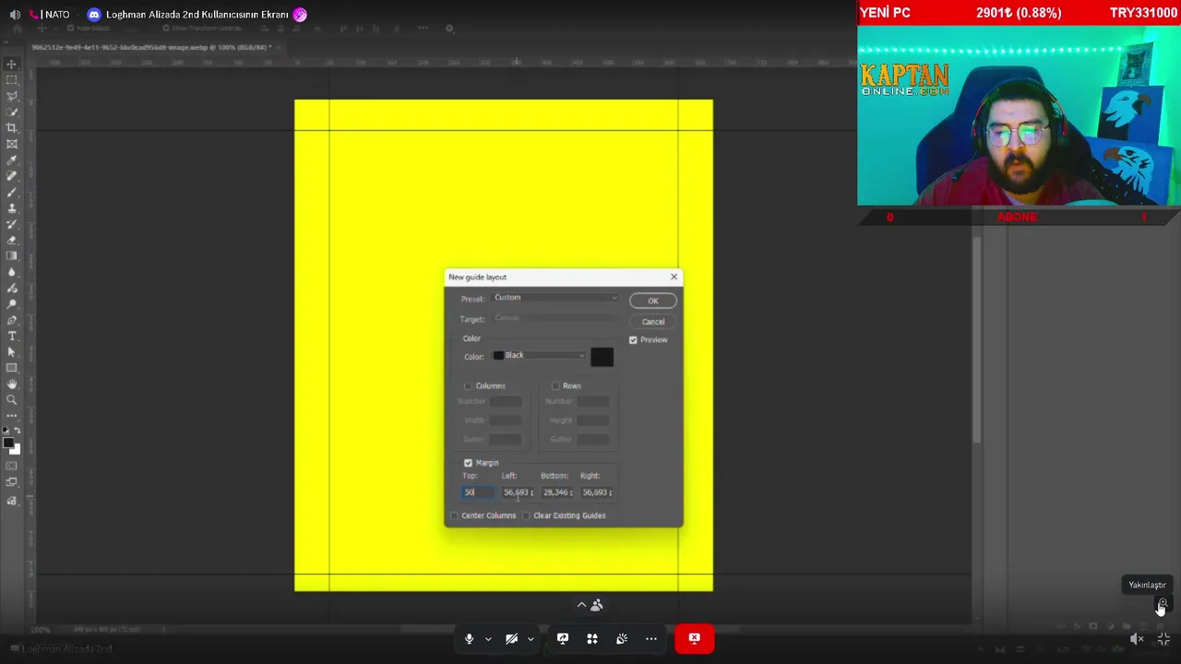
Task: Click the Left margin input field
Action: pyautogui.click(x=519, y=492)
